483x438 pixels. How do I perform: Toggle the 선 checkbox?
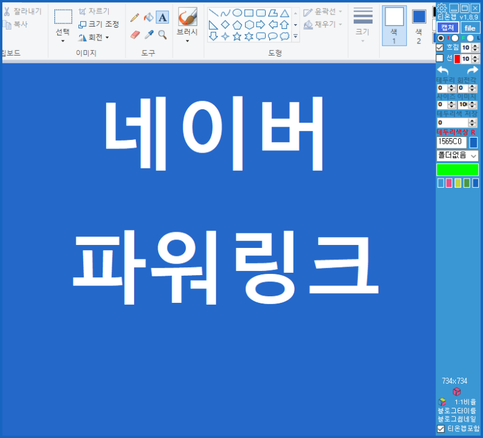[x=440, y=58]
